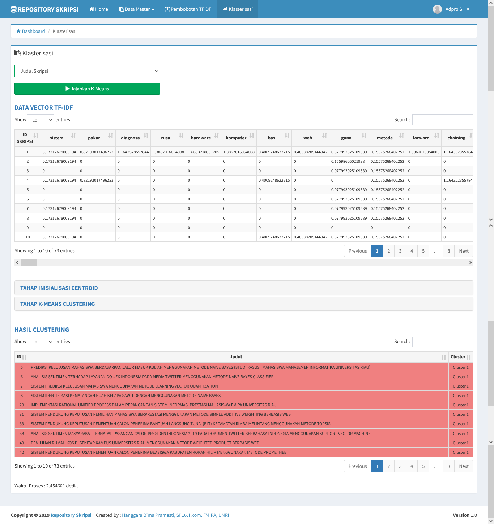Click the sort icon for hardware column

[217, 135]
